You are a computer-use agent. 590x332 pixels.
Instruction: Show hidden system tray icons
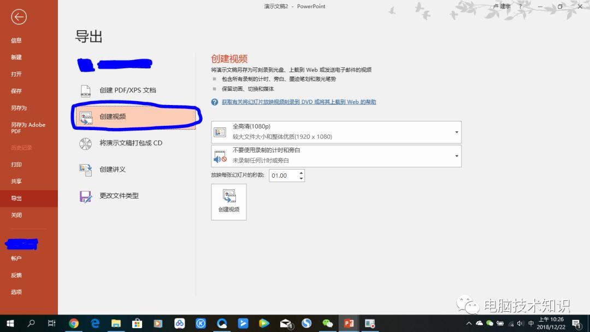469,323
